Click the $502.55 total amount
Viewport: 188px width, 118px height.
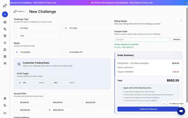[x=173, y=81]
